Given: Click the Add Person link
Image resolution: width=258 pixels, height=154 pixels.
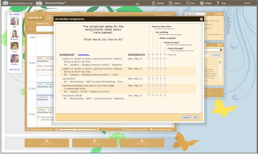Looking at the screenshot, I should click(x=15, y=69).
